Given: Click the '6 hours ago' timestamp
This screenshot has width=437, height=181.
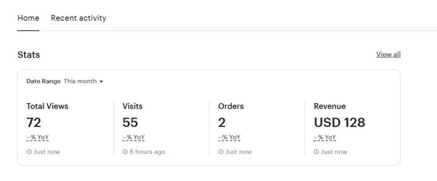Looking at the screenshot, I should tap(147, 152).
